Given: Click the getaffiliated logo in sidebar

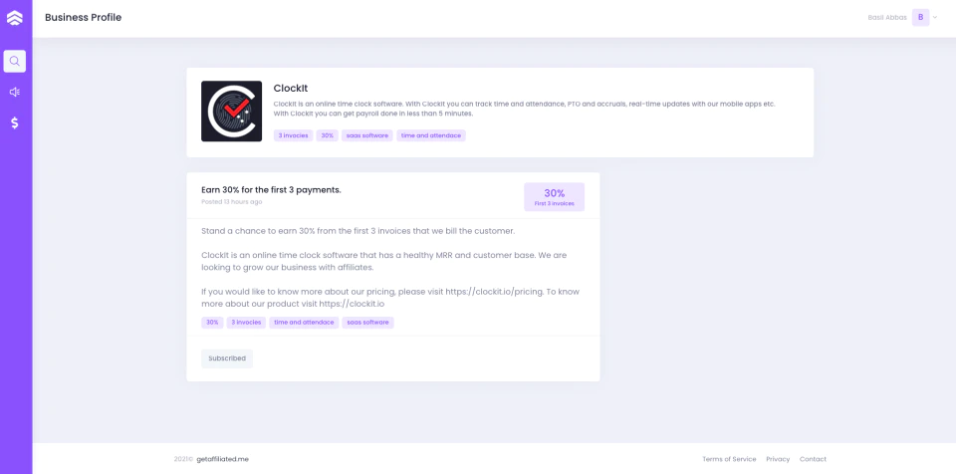Looking at the screenshot, I should (x=15, y=18).
